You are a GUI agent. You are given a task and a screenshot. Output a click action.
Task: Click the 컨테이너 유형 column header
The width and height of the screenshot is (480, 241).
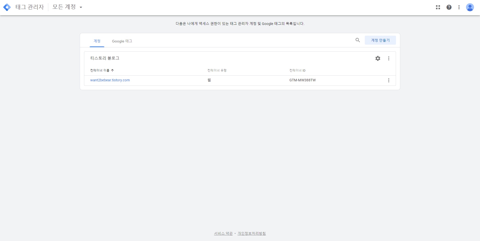click(217, 70)
